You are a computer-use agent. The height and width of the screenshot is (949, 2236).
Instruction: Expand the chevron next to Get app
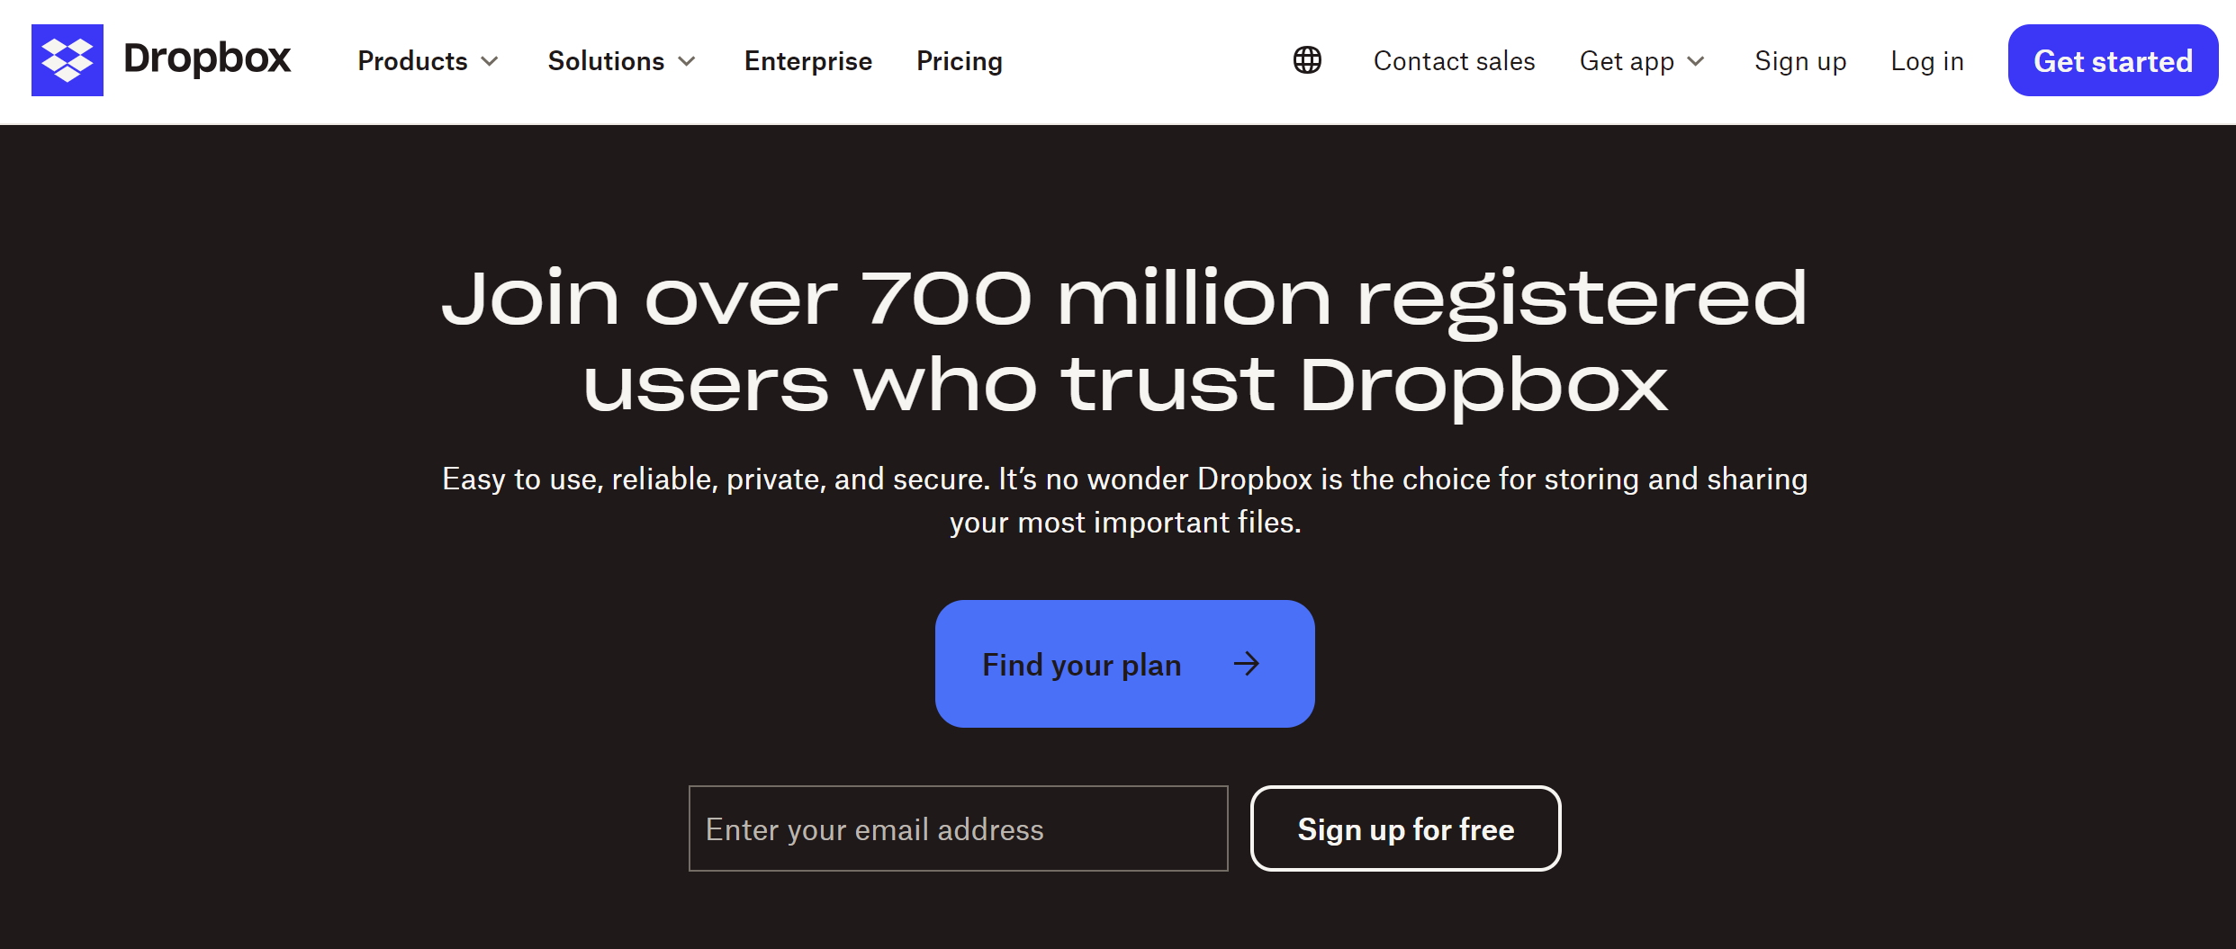(1696, 61)
